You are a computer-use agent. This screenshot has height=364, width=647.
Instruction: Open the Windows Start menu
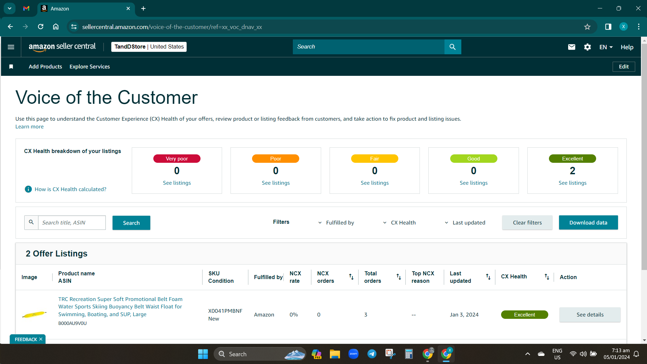coord(203,354)
